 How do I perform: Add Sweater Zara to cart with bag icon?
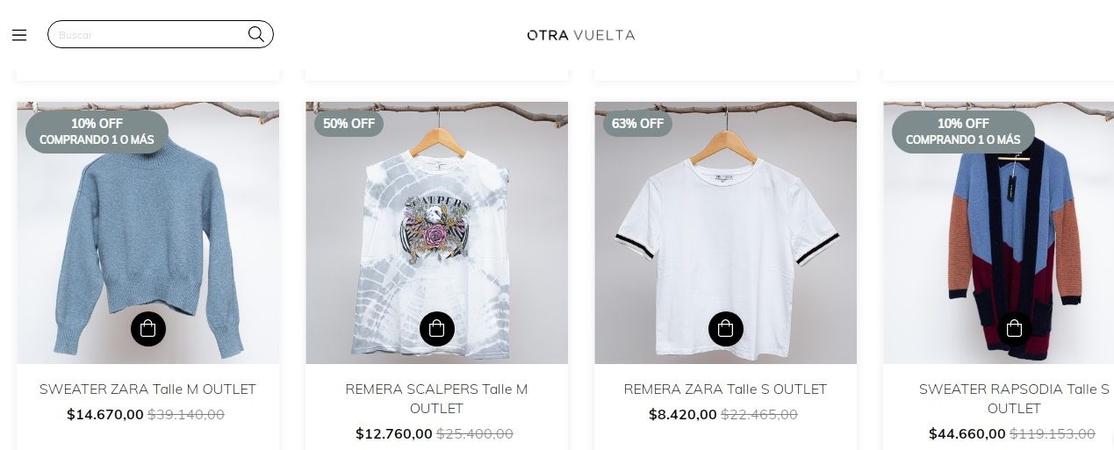pyautogui.click(x=148, y=329)
